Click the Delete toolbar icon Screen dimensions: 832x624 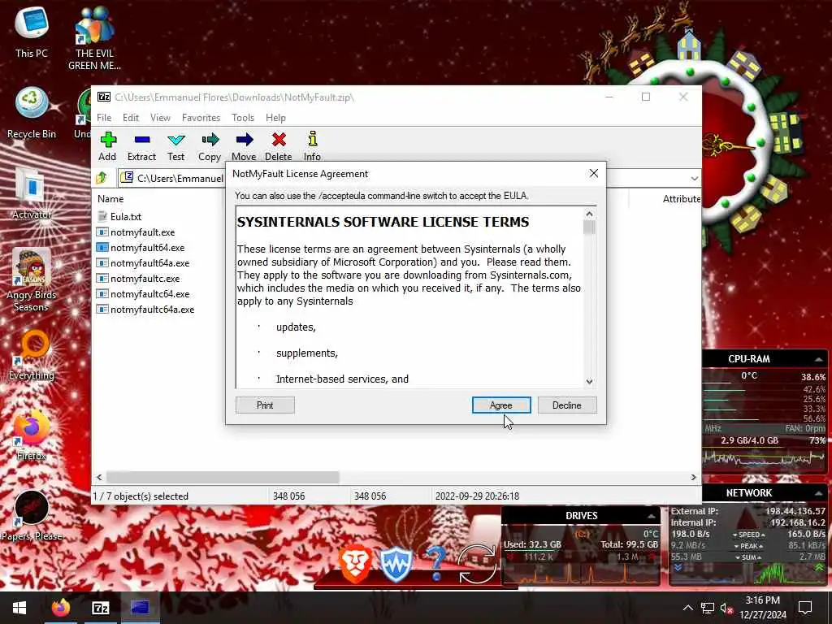pos(279,146)
